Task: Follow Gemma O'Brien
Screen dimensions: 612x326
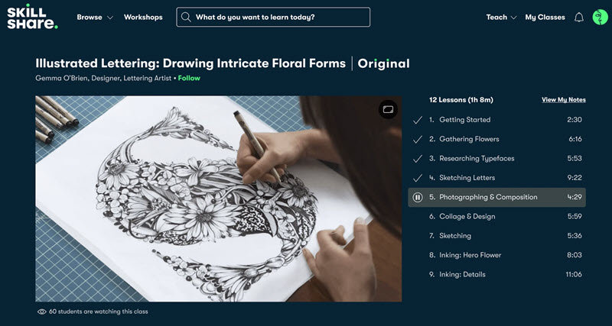Action: click(189, 78)
